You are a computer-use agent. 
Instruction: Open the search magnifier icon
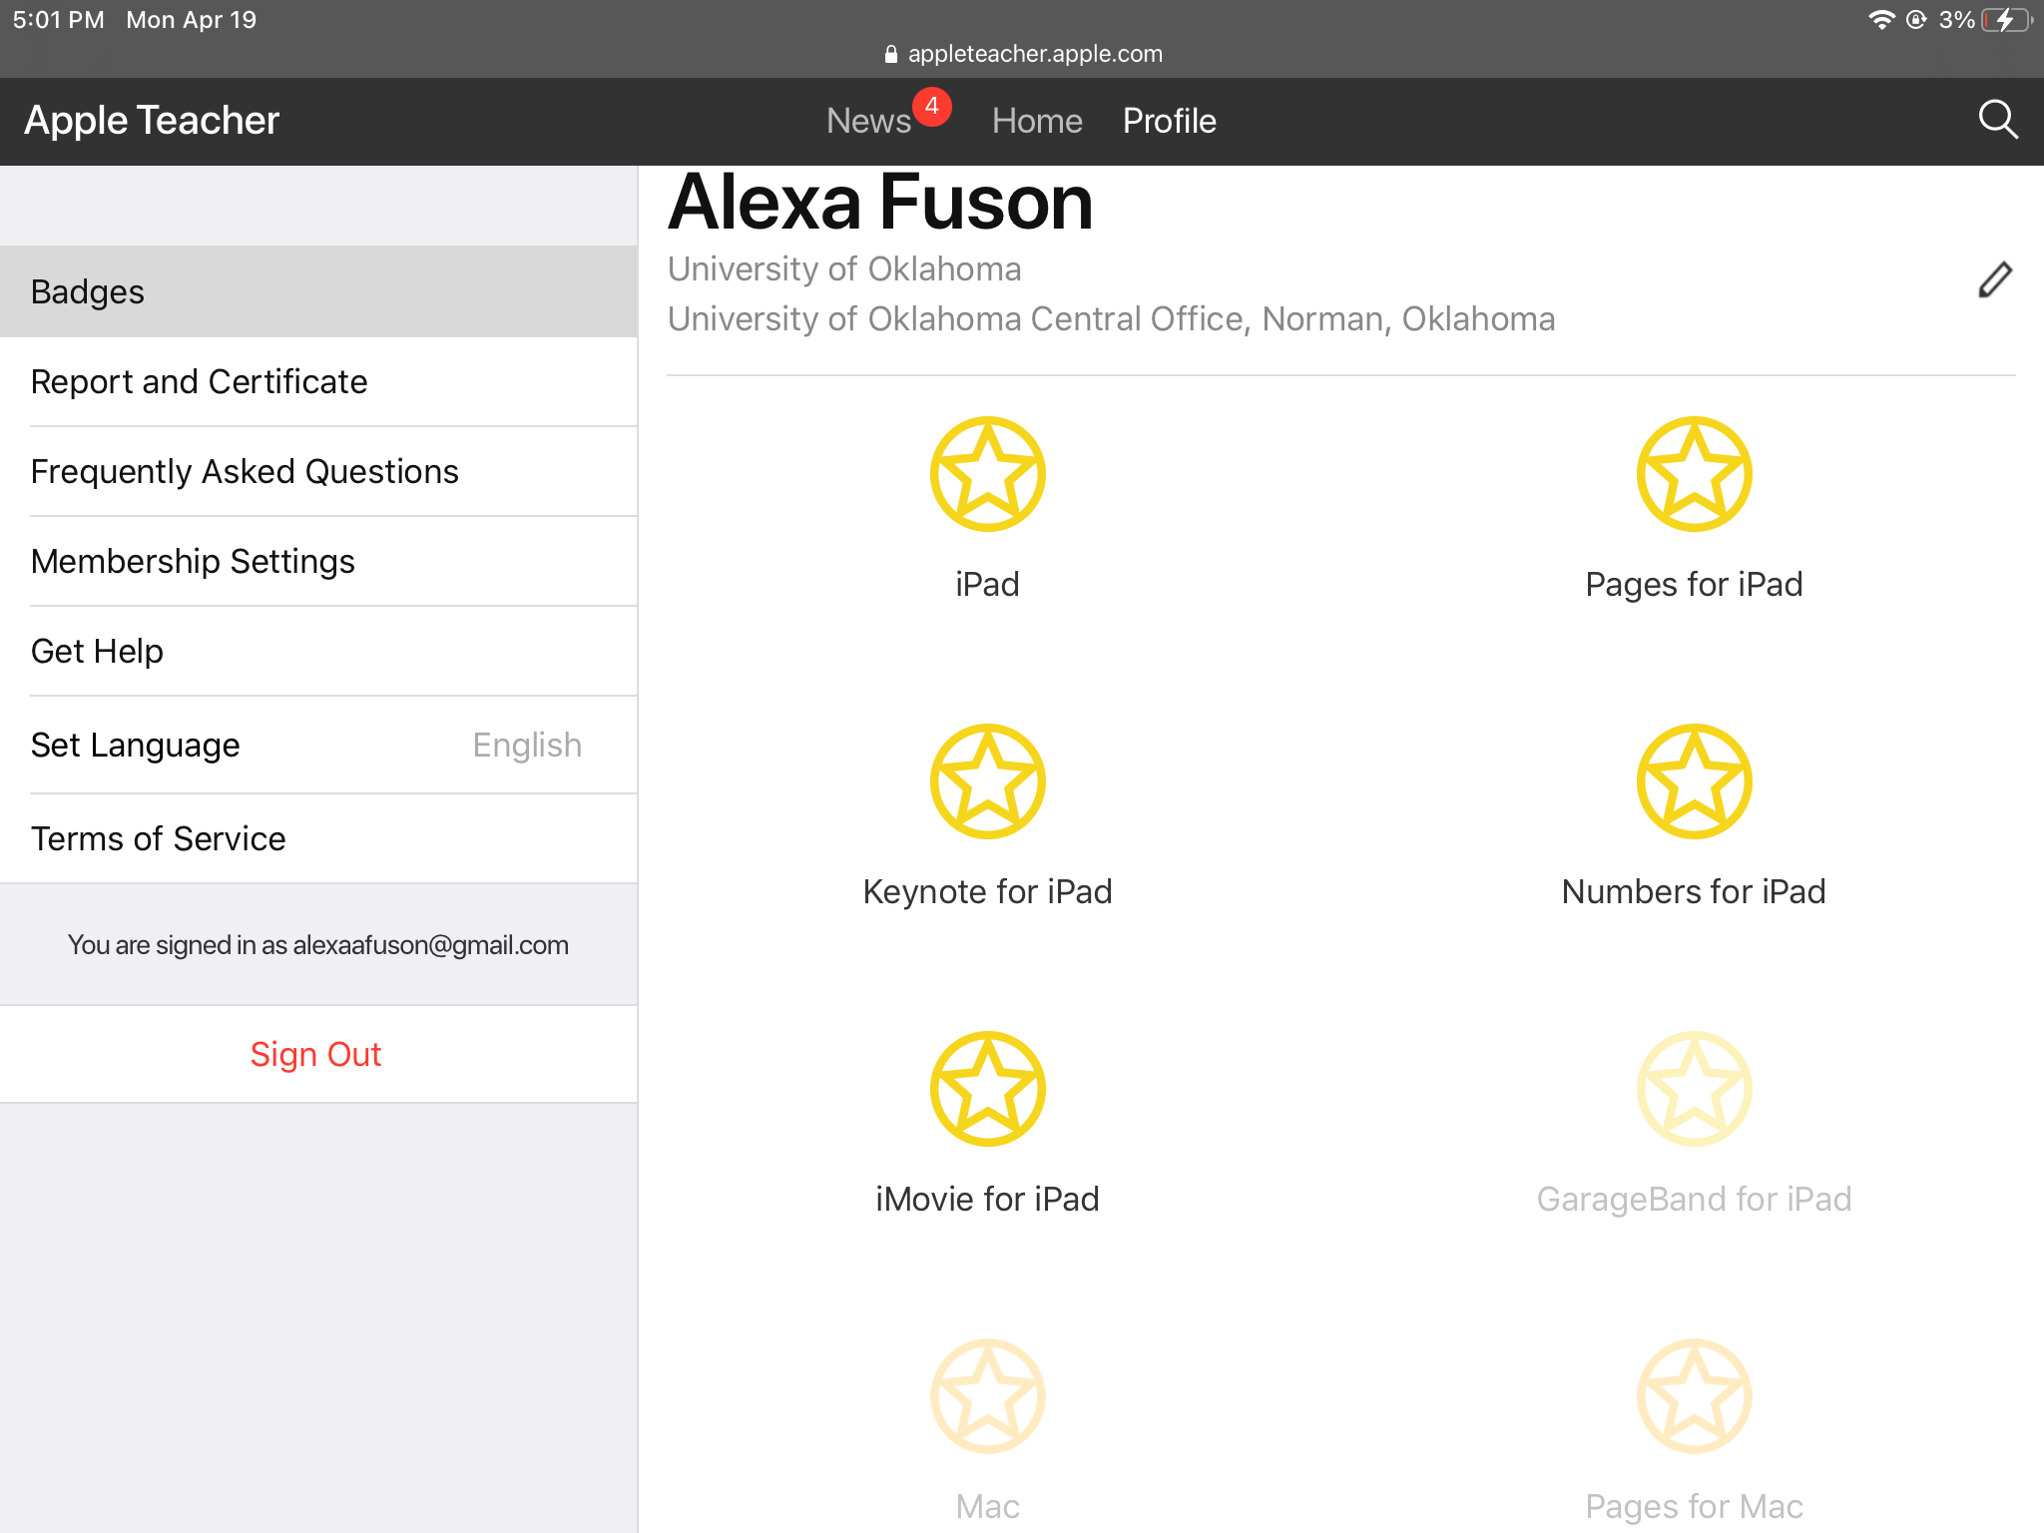click(1998, 120)
